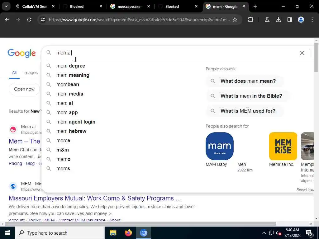319x239 pixels.
Task: Open File Explorer from taskbar
Action: (x=113, y=233)
